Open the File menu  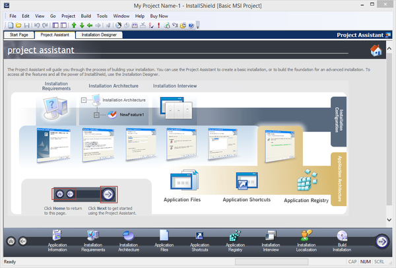click(x=13, y=16)
